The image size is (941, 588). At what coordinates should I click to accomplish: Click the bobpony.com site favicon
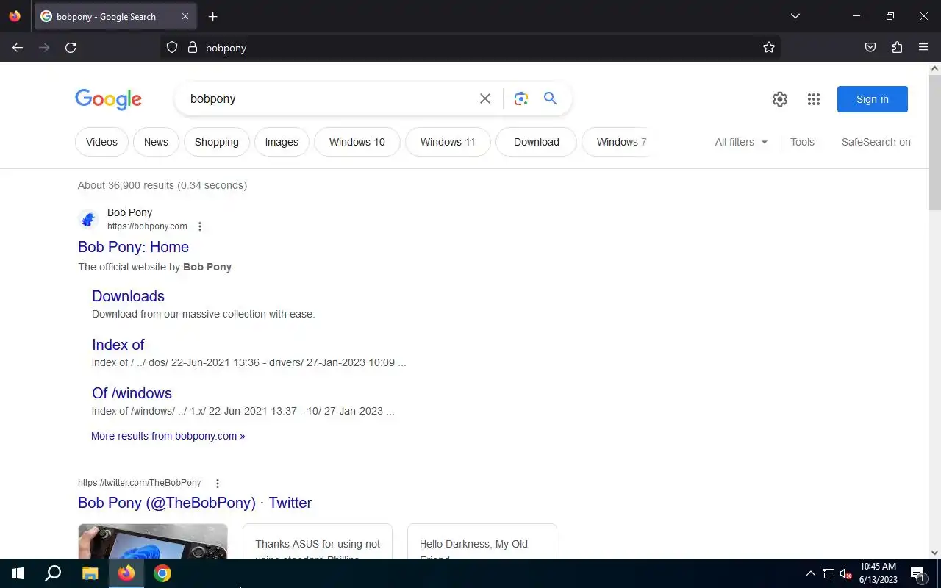[x=88, y=219]
